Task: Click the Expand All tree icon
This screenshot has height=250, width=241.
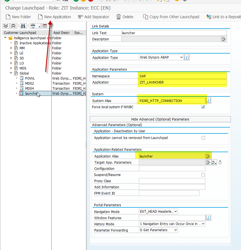Action: (x=6, y=26)
